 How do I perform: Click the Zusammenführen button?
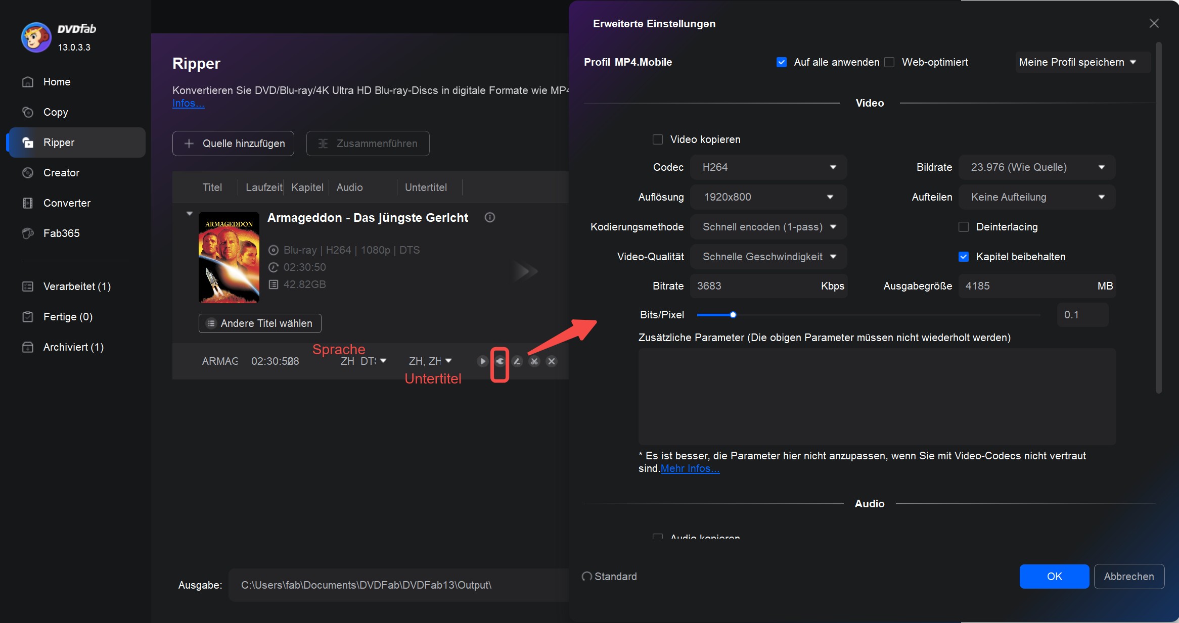coord(368,143)
